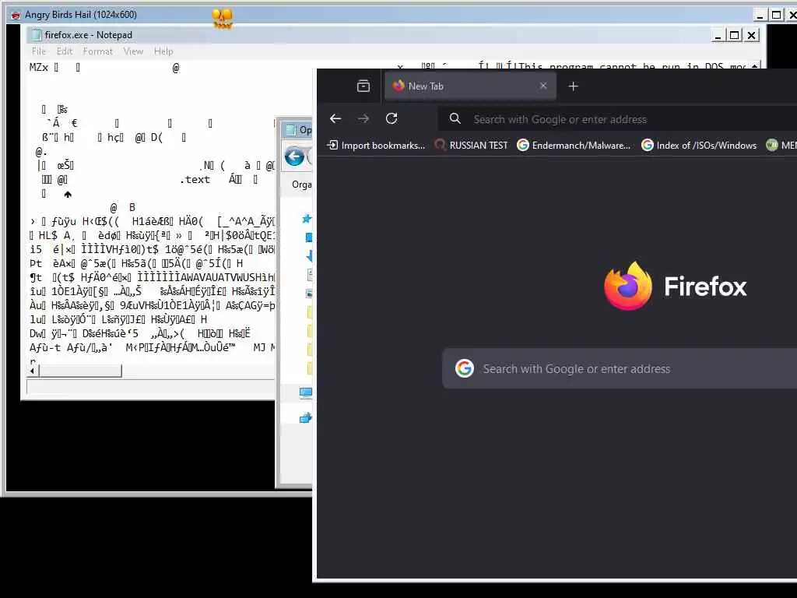Click the Notepad horizontal scrollbar thumb
Viewport: 797px width, 598px height.
pyautogui.click(x=80, y=371)
